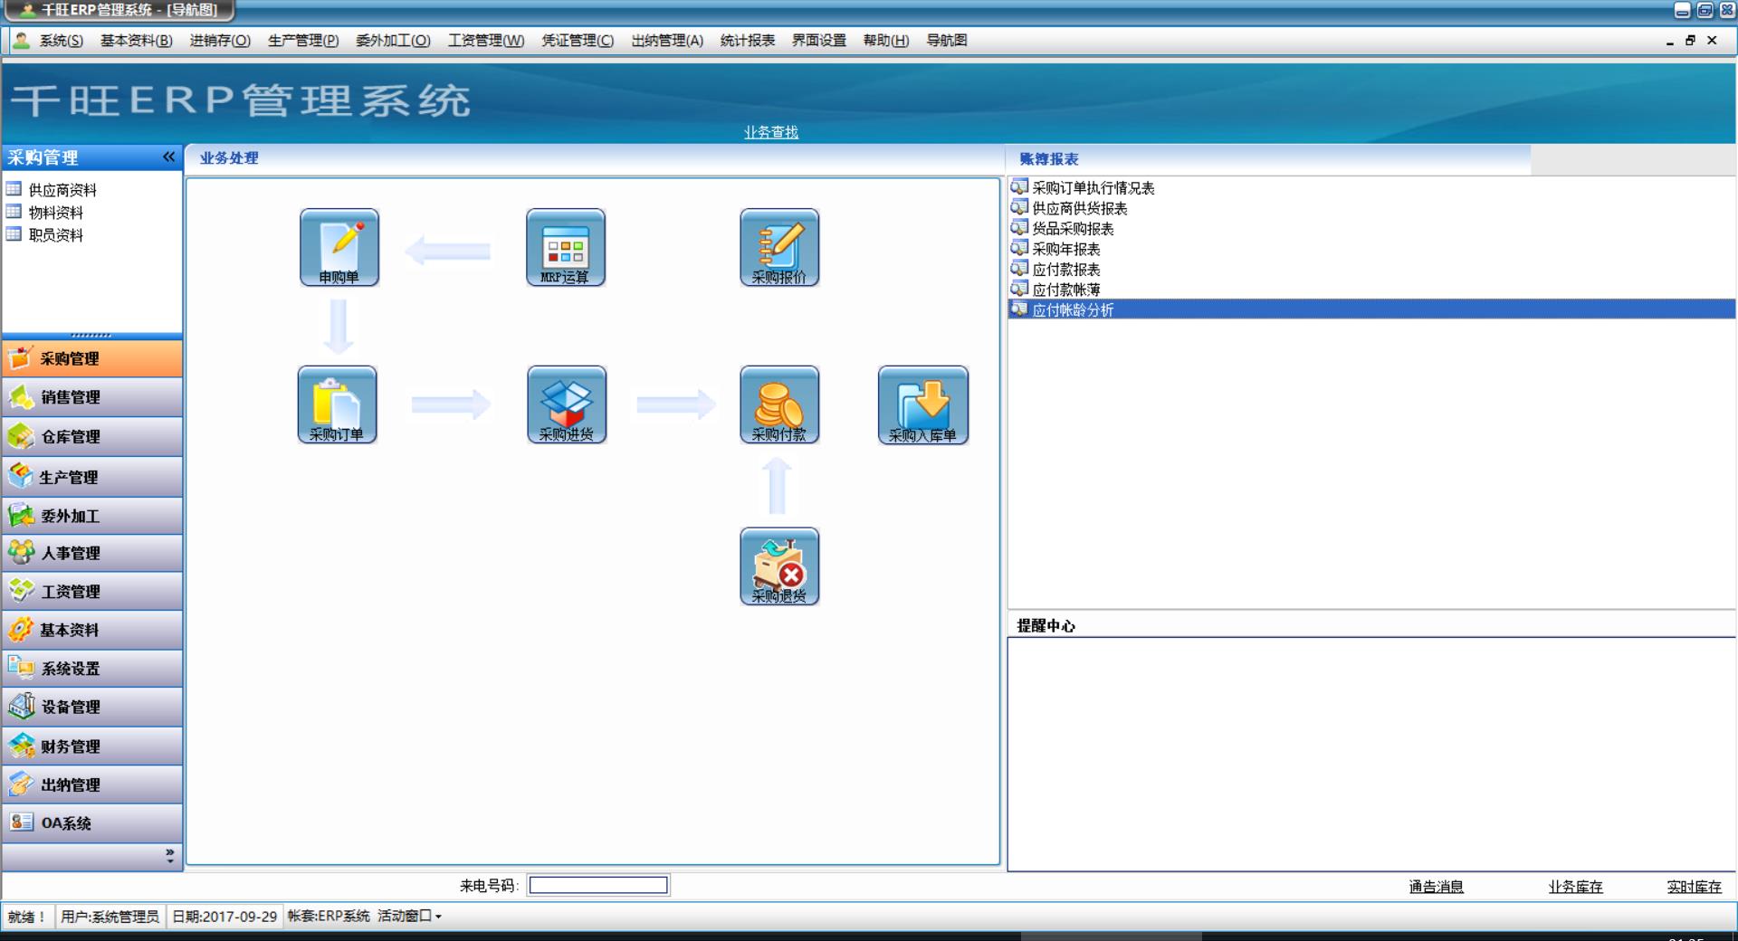Expand more sidebar modules with the bottom chevron
1738x941 pixels.
click(169, 855)
